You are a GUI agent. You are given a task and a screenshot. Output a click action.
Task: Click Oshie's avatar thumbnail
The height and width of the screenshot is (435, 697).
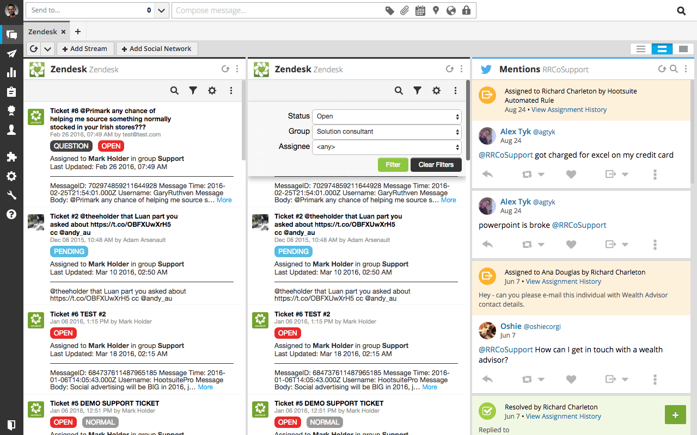(x=487, y=330)
